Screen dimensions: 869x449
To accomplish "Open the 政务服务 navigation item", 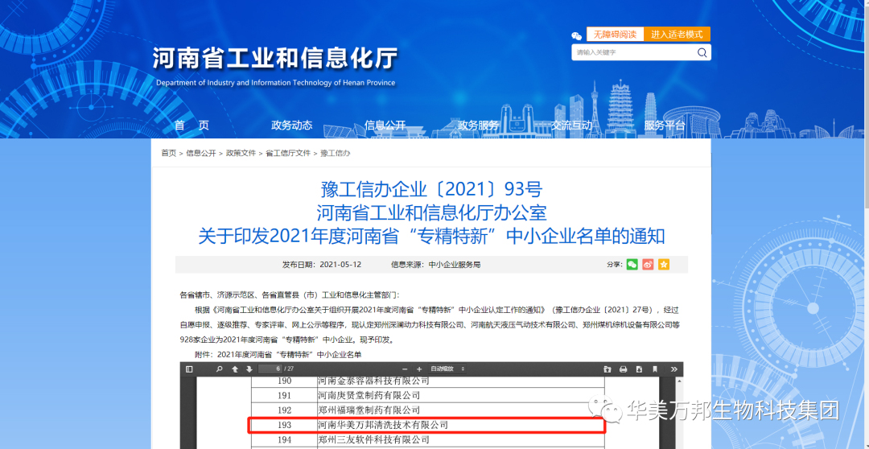I will (x=478, y=126).
